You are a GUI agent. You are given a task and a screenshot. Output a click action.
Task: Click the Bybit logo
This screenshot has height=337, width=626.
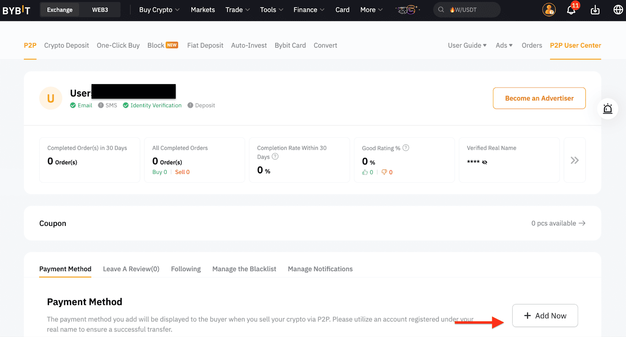pyautogui.click(x=16, y=10)
